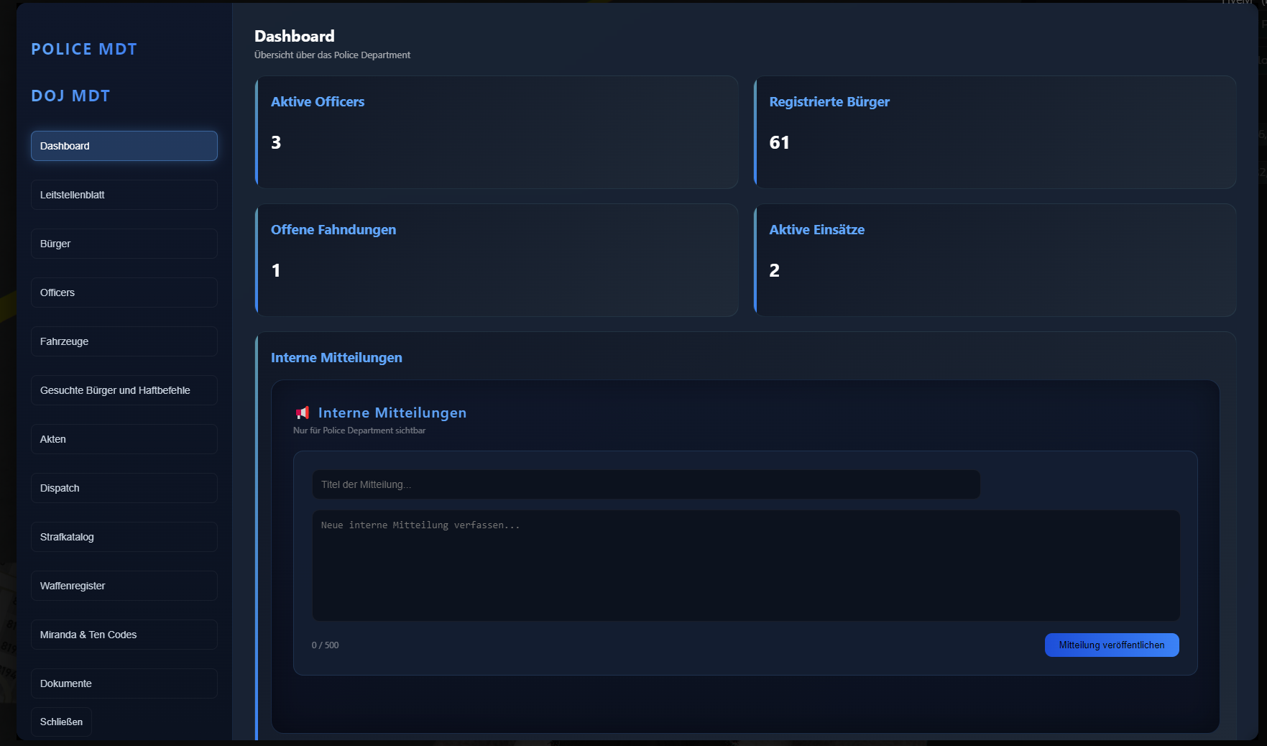Screen dimensions: 1267x746
Task: Select the Aktive Officers stat card
Action: tap(497, 132)
